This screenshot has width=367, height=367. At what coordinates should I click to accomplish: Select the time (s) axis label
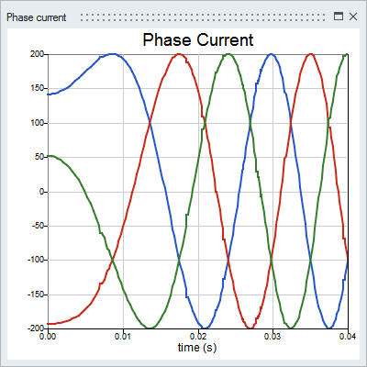pos(197,348)
